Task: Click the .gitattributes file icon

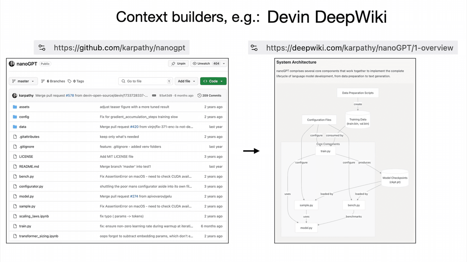Action: point(15,137)
